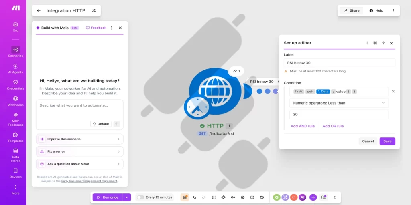411x205 pixels.
Task: Open the Numeric operators: Less than dropdown
Action: pyautogui.click(x=339, y=103)
